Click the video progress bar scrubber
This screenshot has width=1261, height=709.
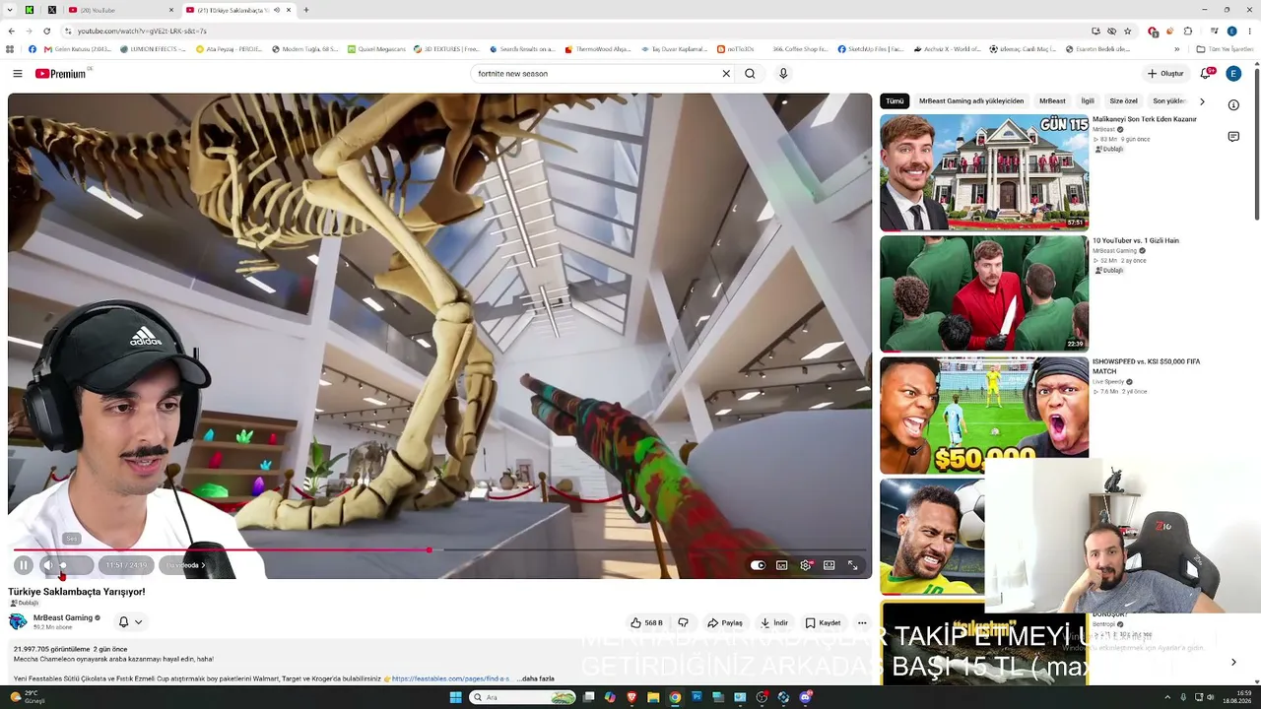click(x=429, y=549)
